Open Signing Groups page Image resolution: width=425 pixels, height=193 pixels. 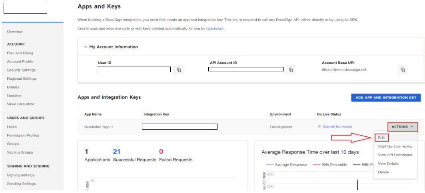tap(20, 152)
